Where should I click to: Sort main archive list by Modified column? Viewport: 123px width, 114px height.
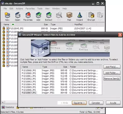pyautogui.click(x=85, y=25)
